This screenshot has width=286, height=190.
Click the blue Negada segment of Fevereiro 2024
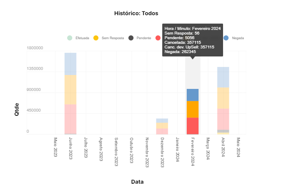click(193, 95)
